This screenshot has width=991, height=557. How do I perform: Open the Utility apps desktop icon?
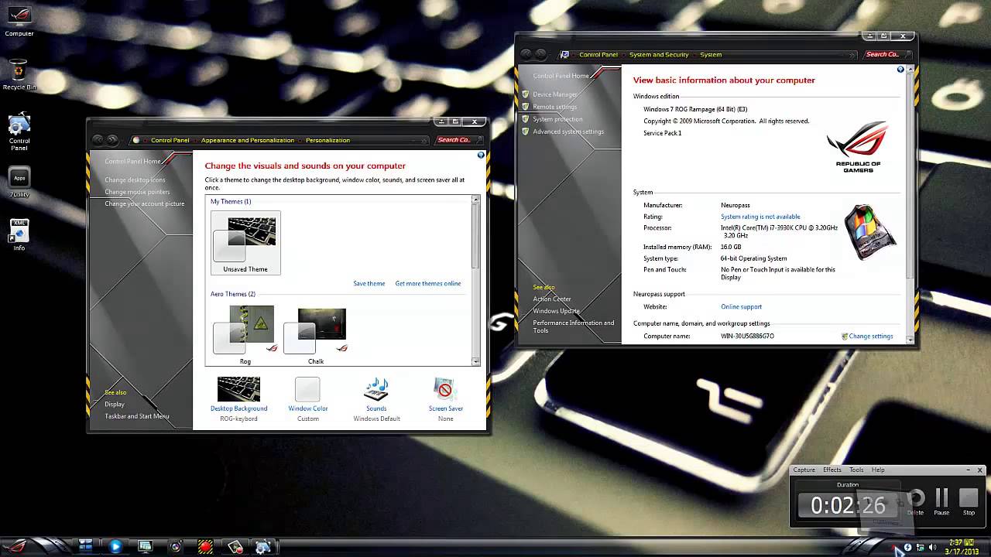[19, 183]
